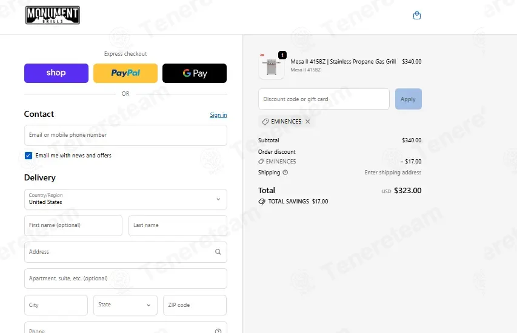
Task: Click the phone field help icon
Action: [218, 331]
